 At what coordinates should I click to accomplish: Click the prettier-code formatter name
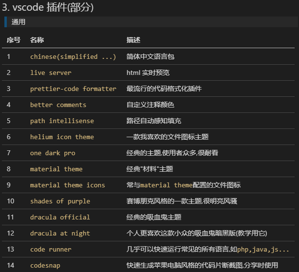[73, 89]
